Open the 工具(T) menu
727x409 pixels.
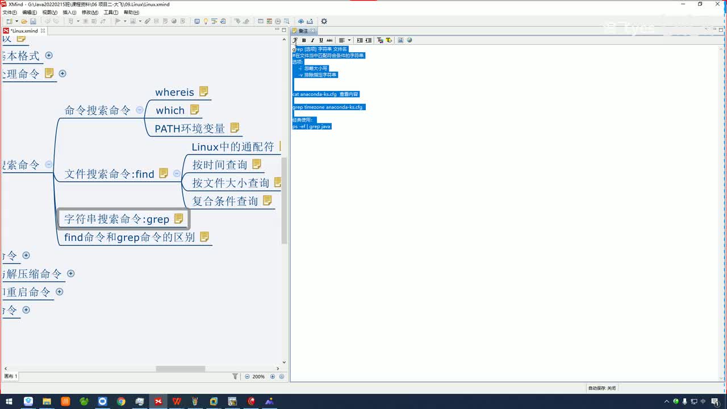point(111,12)
